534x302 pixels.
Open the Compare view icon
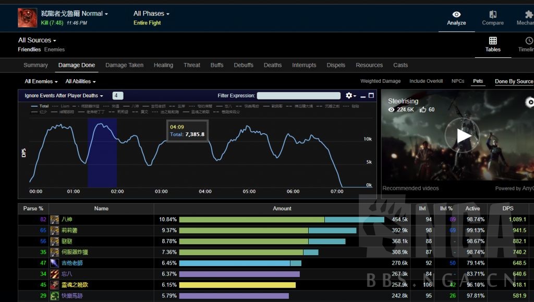493,15
